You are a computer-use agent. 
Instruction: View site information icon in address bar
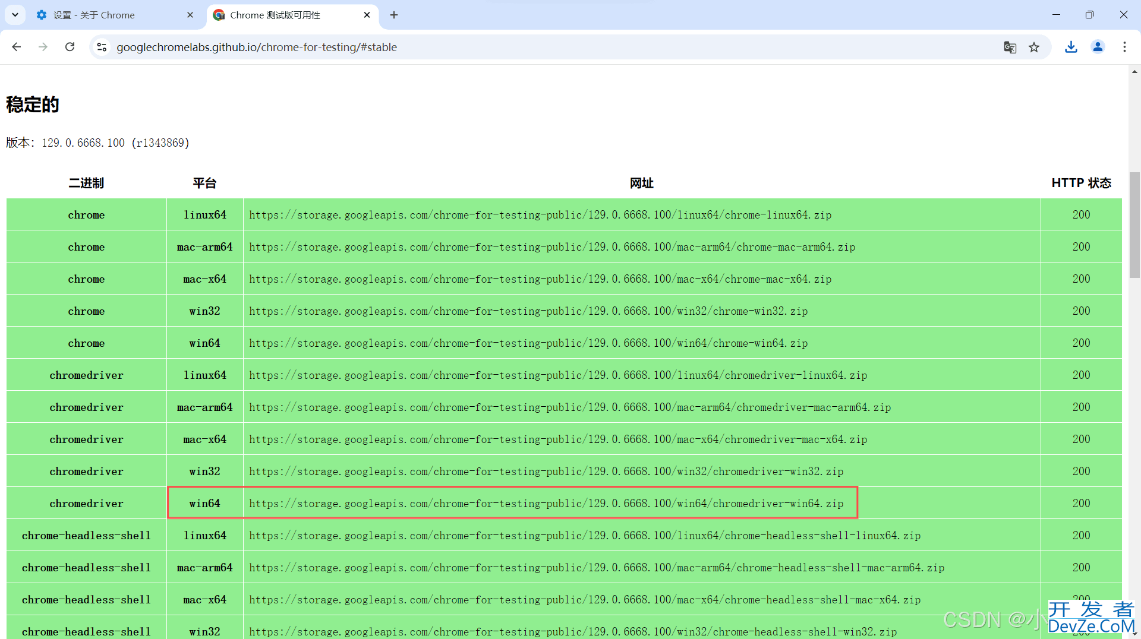(102, 47)
